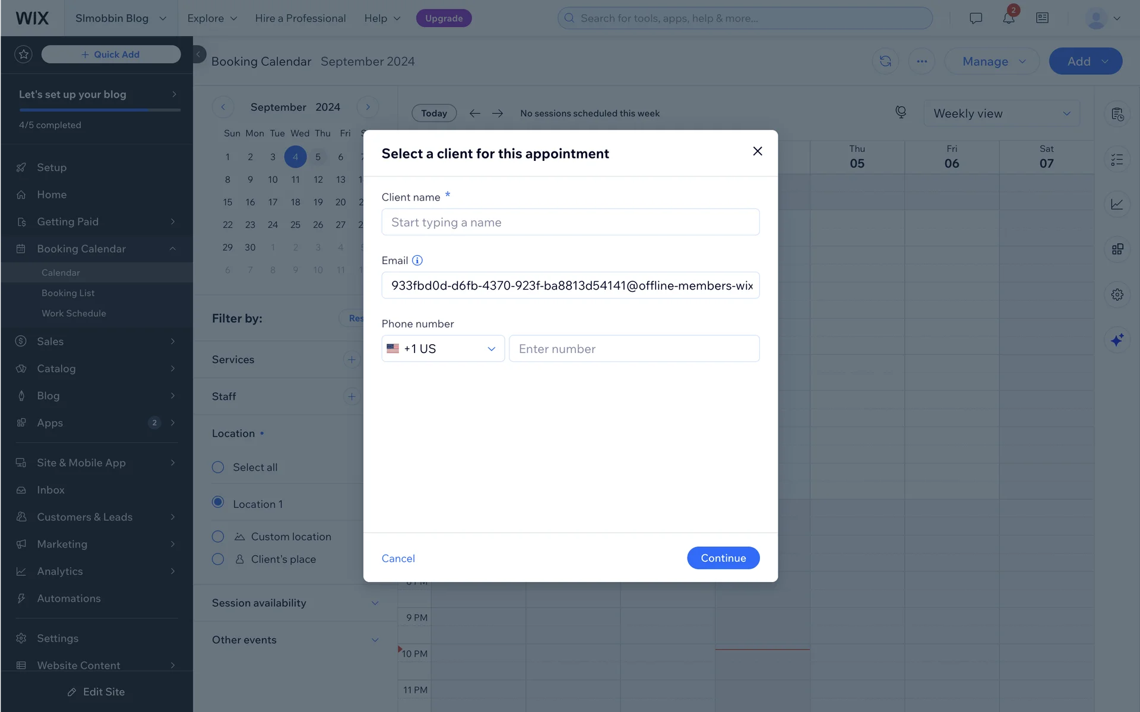Select the Custom location radio button

(x=218, y=536)
